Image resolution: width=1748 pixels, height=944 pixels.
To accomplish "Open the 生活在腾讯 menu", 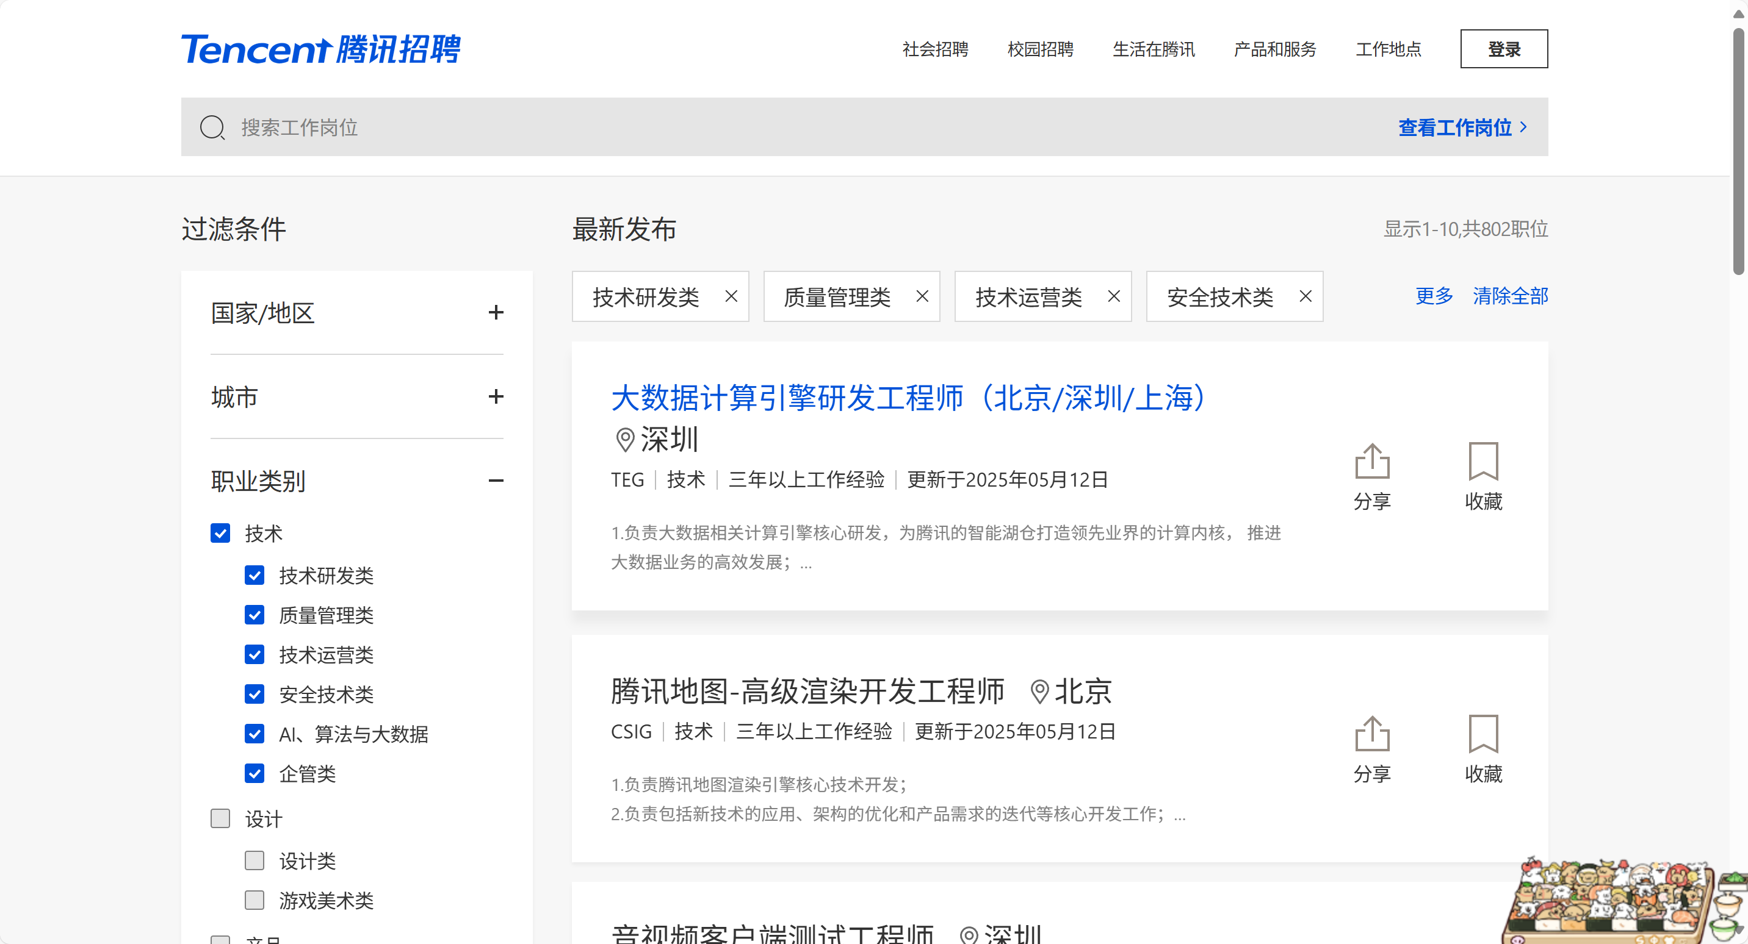I will 1154,49.
